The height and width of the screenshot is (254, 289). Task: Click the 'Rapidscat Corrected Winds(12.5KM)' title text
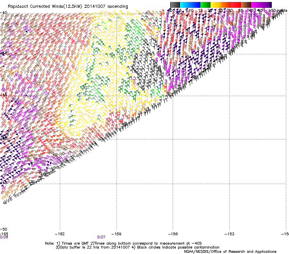tap(45, 7)
